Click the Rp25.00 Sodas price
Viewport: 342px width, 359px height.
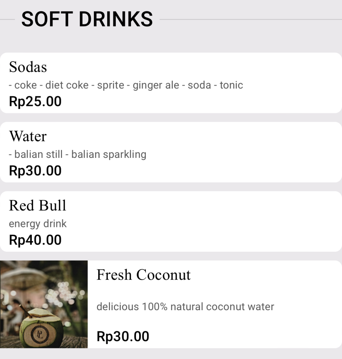tap(35, 101)
